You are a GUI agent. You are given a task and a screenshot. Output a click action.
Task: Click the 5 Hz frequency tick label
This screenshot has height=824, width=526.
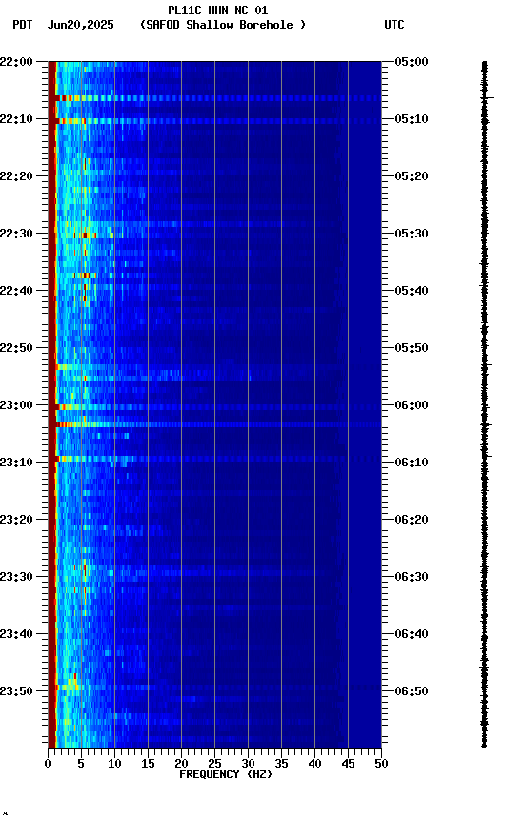81,764
